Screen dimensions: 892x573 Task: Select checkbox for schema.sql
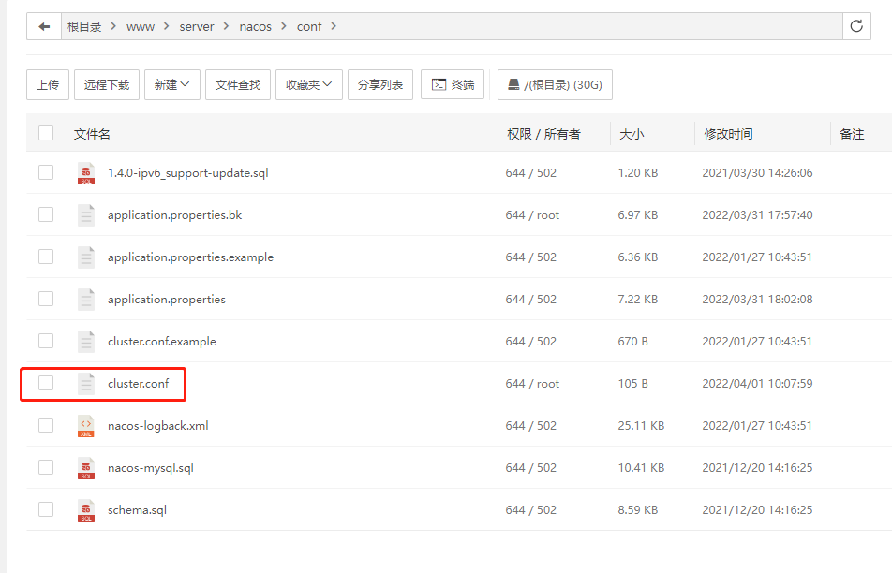pyautogui.click(x=46, y=509)
